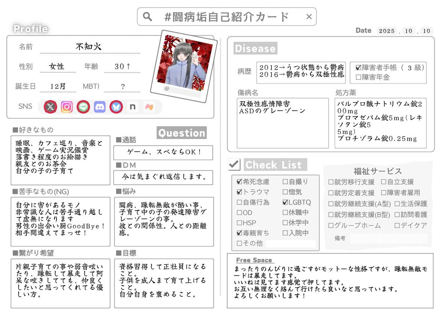Click the X (Twitter) SNS icon
Image resolution: width=440 pixels, height=314 pixels.
point(50,107)
